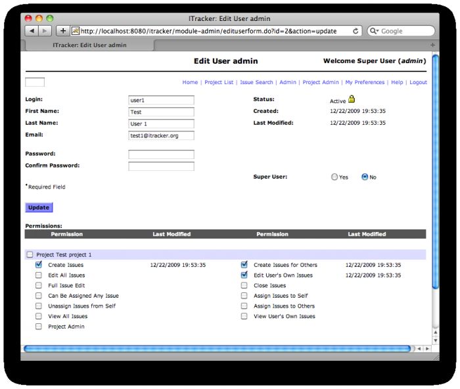The image size is (460, 389).
Task: Enable the Full Issue Edit permission
Action: click(x=39, y=285)
